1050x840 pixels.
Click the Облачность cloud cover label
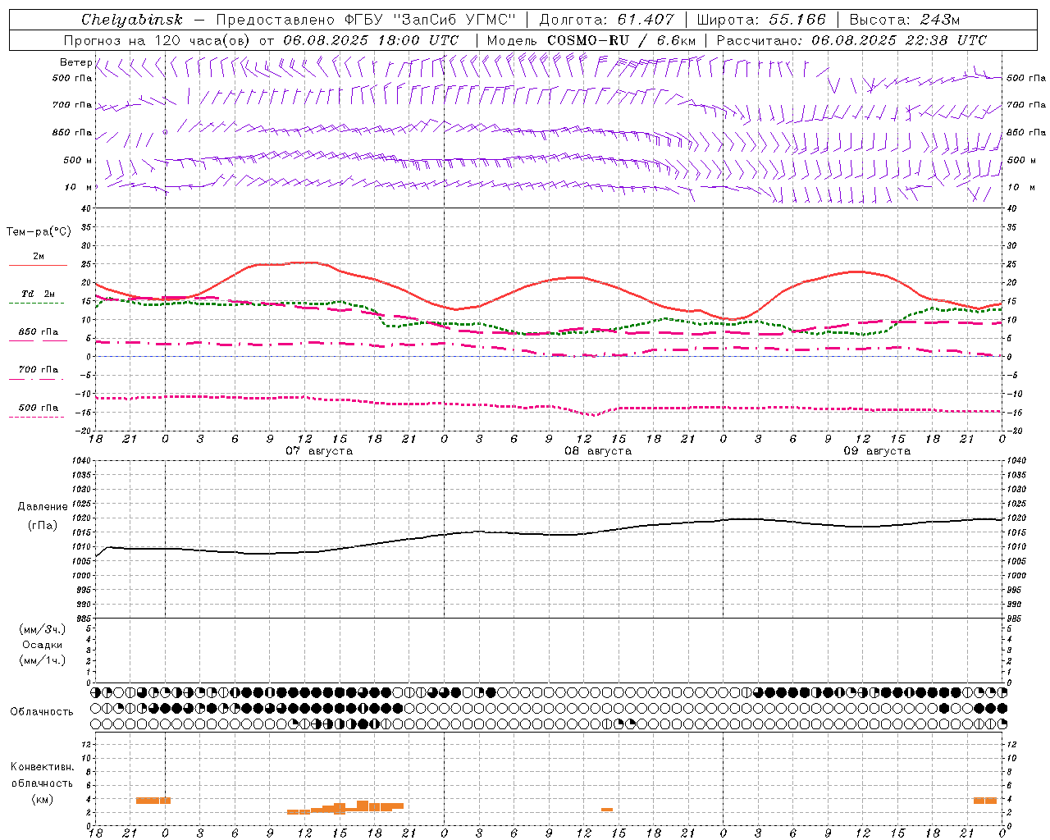(x=42, y=712)
